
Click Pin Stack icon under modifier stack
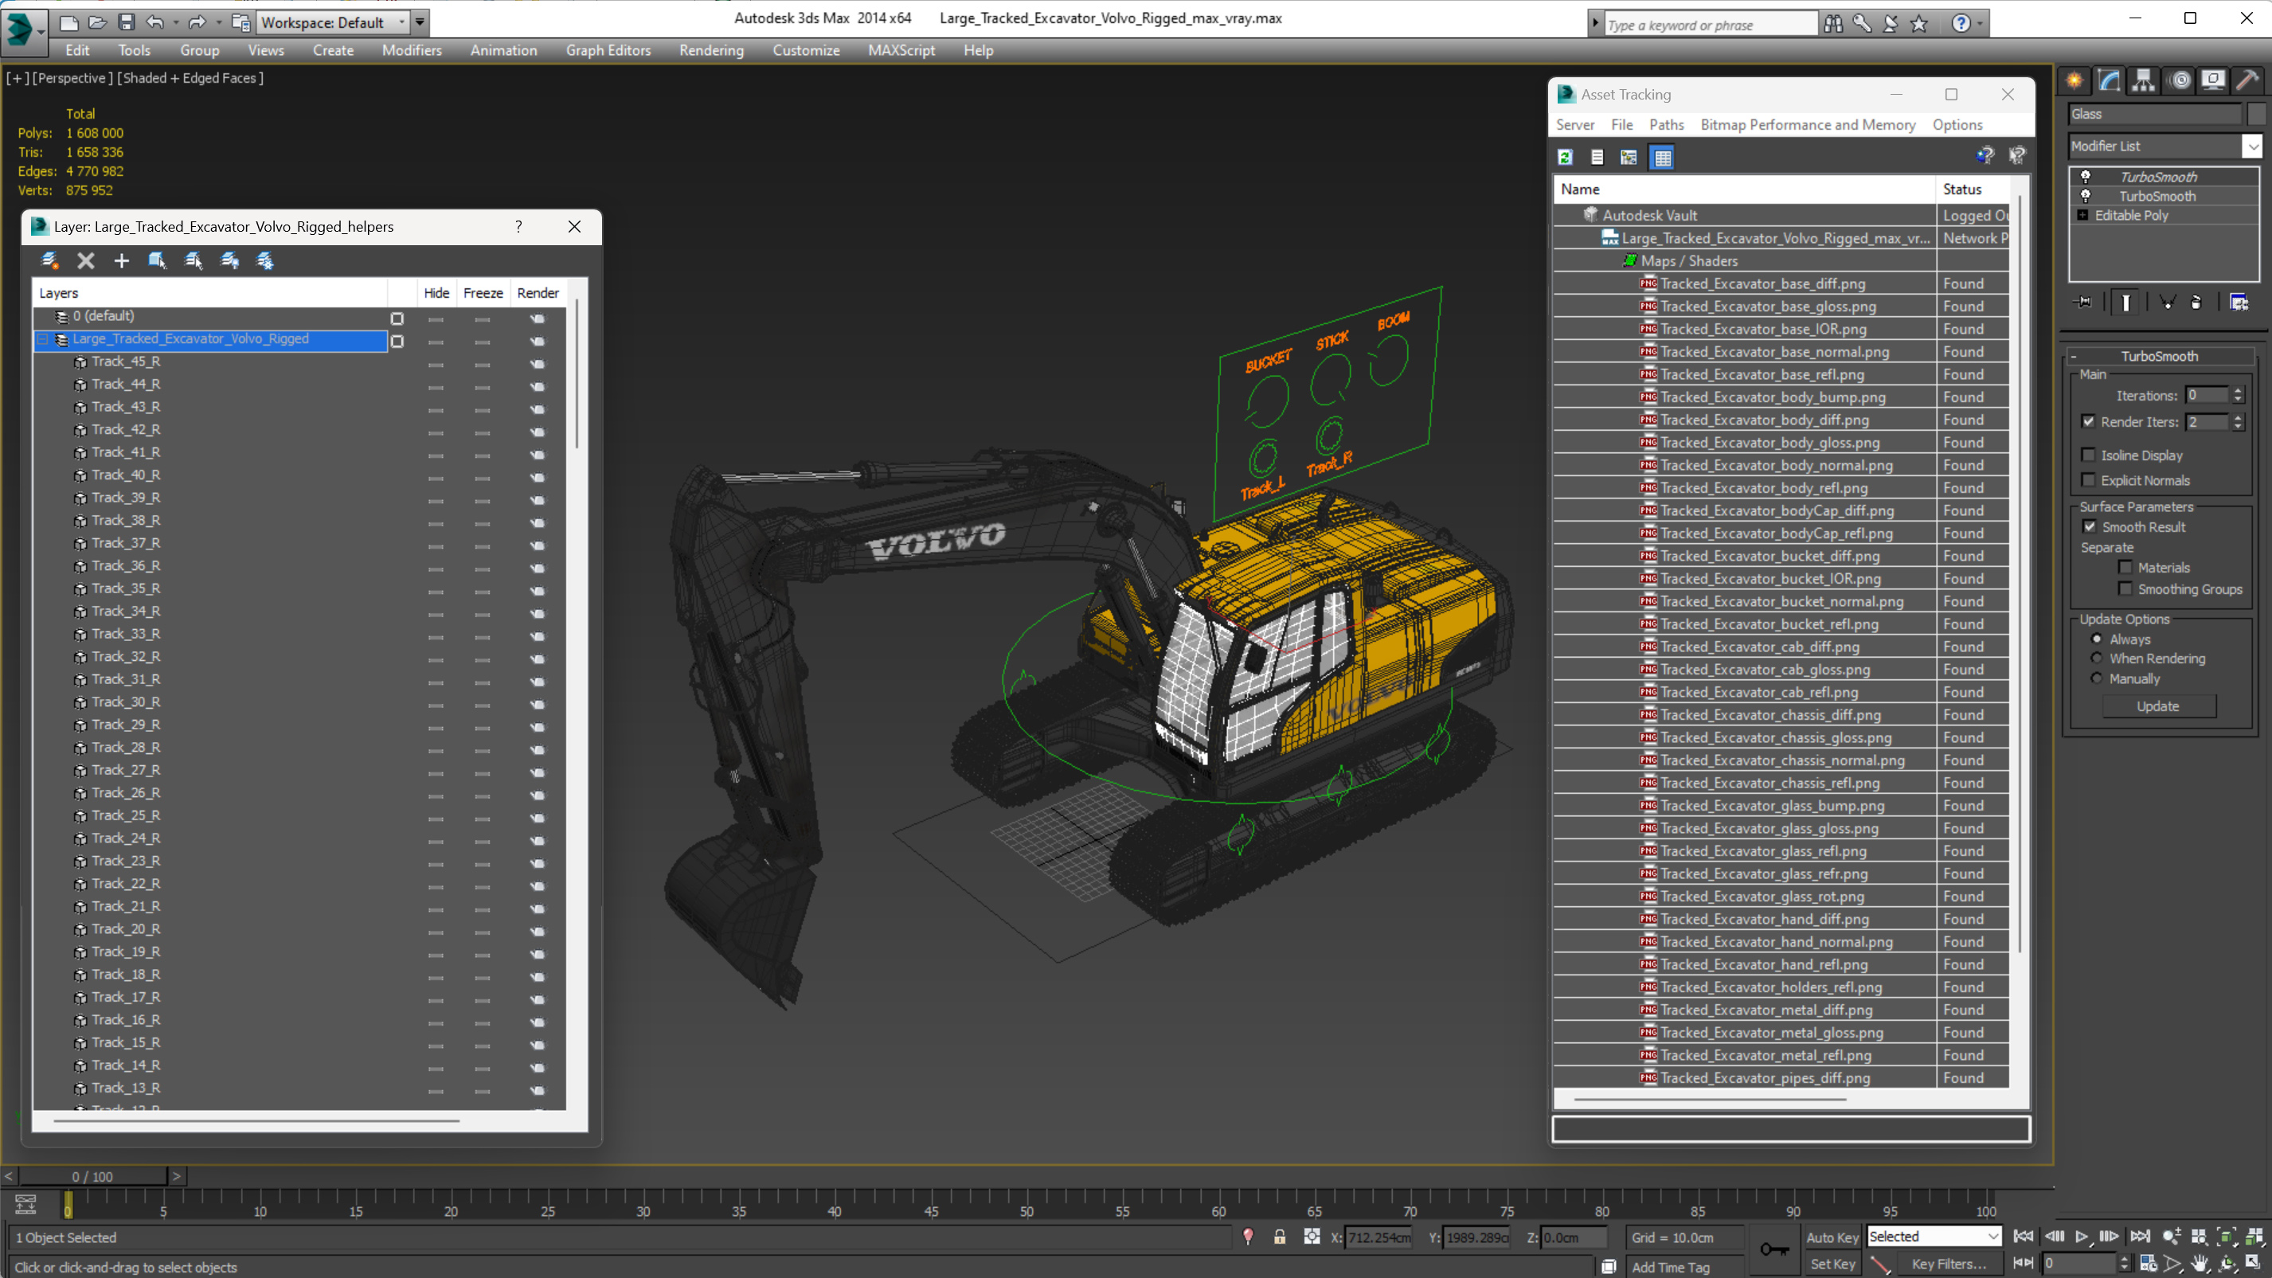(2083, 303)
